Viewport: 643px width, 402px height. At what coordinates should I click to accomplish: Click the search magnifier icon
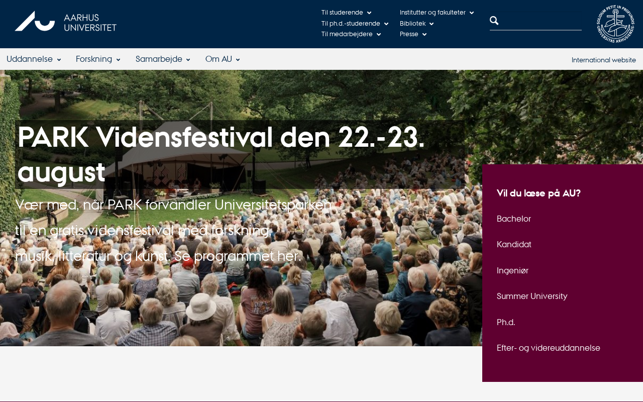[x=494, y=21]
